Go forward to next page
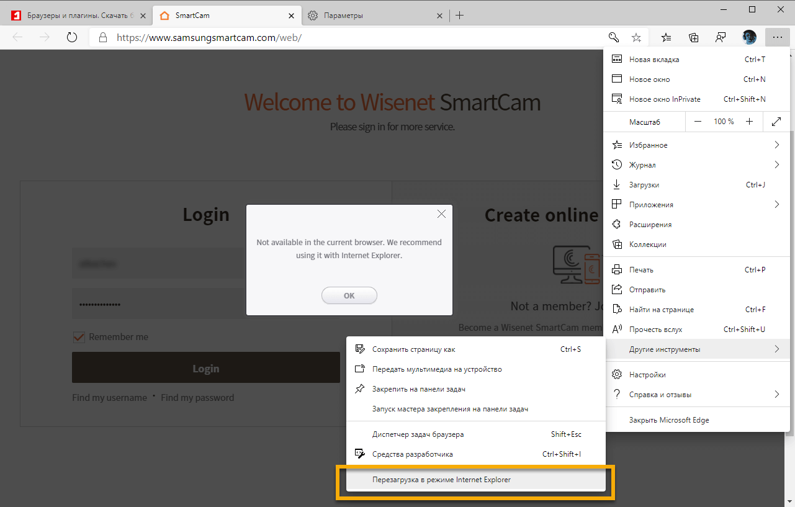795x507 pixels. click(45, 37)
